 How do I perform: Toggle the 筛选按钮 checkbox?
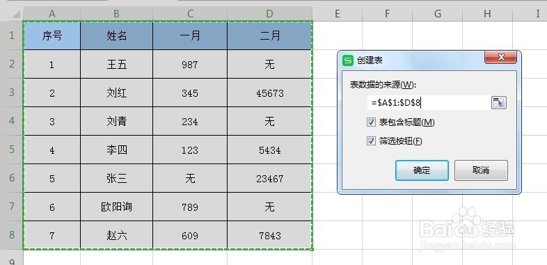tap(371, 141)
